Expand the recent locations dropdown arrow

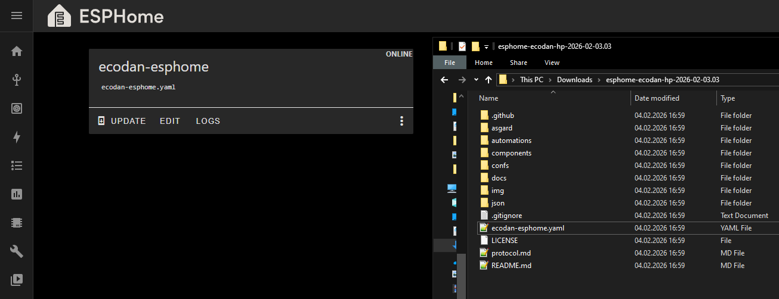point(476,79)
